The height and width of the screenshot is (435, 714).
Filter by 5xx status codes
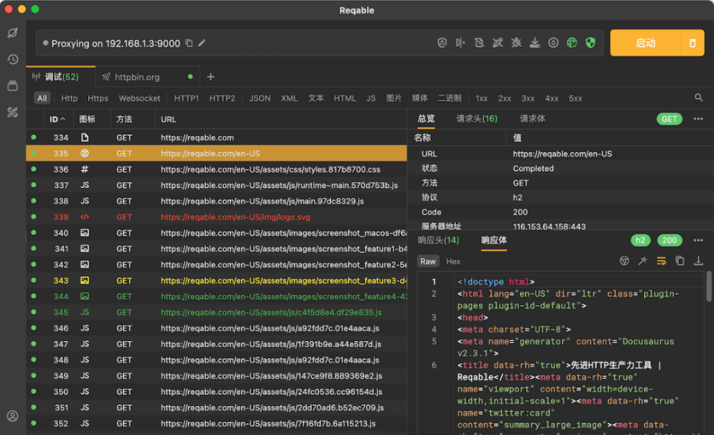575,98
